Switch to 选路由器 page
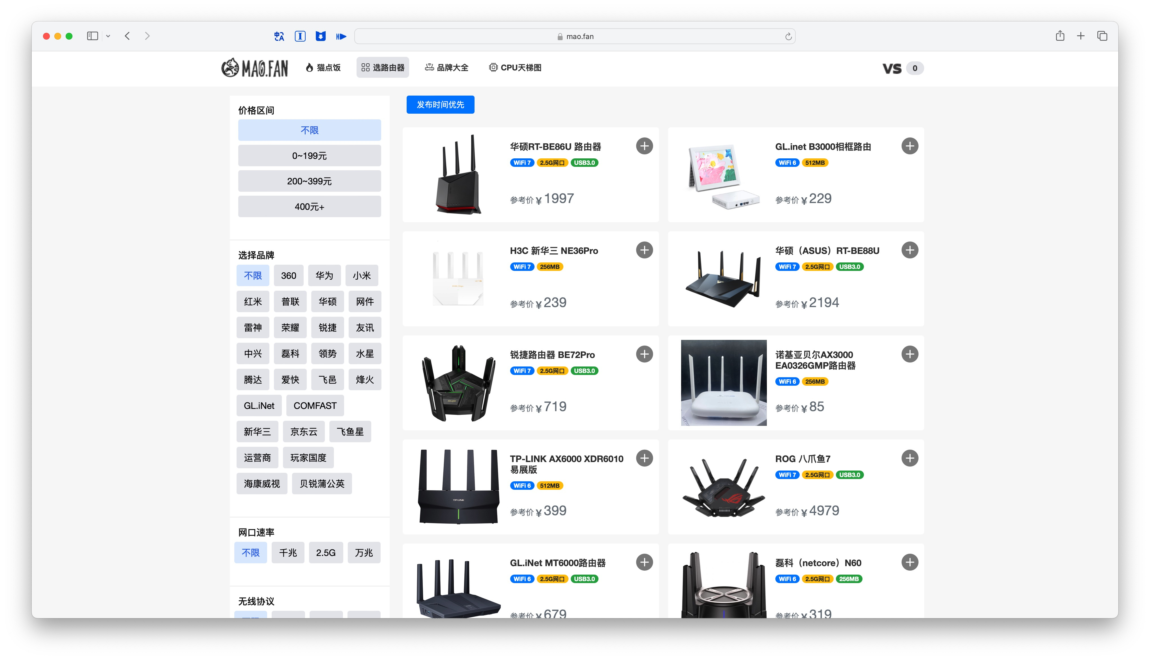The image size is (1150, 660). (382, 68)
